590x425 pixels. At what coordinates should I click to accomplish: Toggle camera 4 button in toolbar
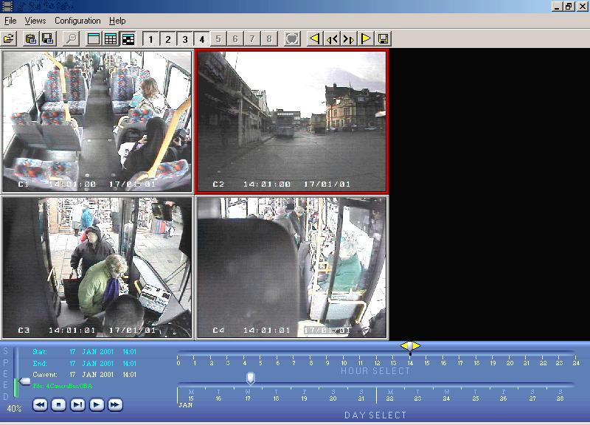[x=201, y=38]
